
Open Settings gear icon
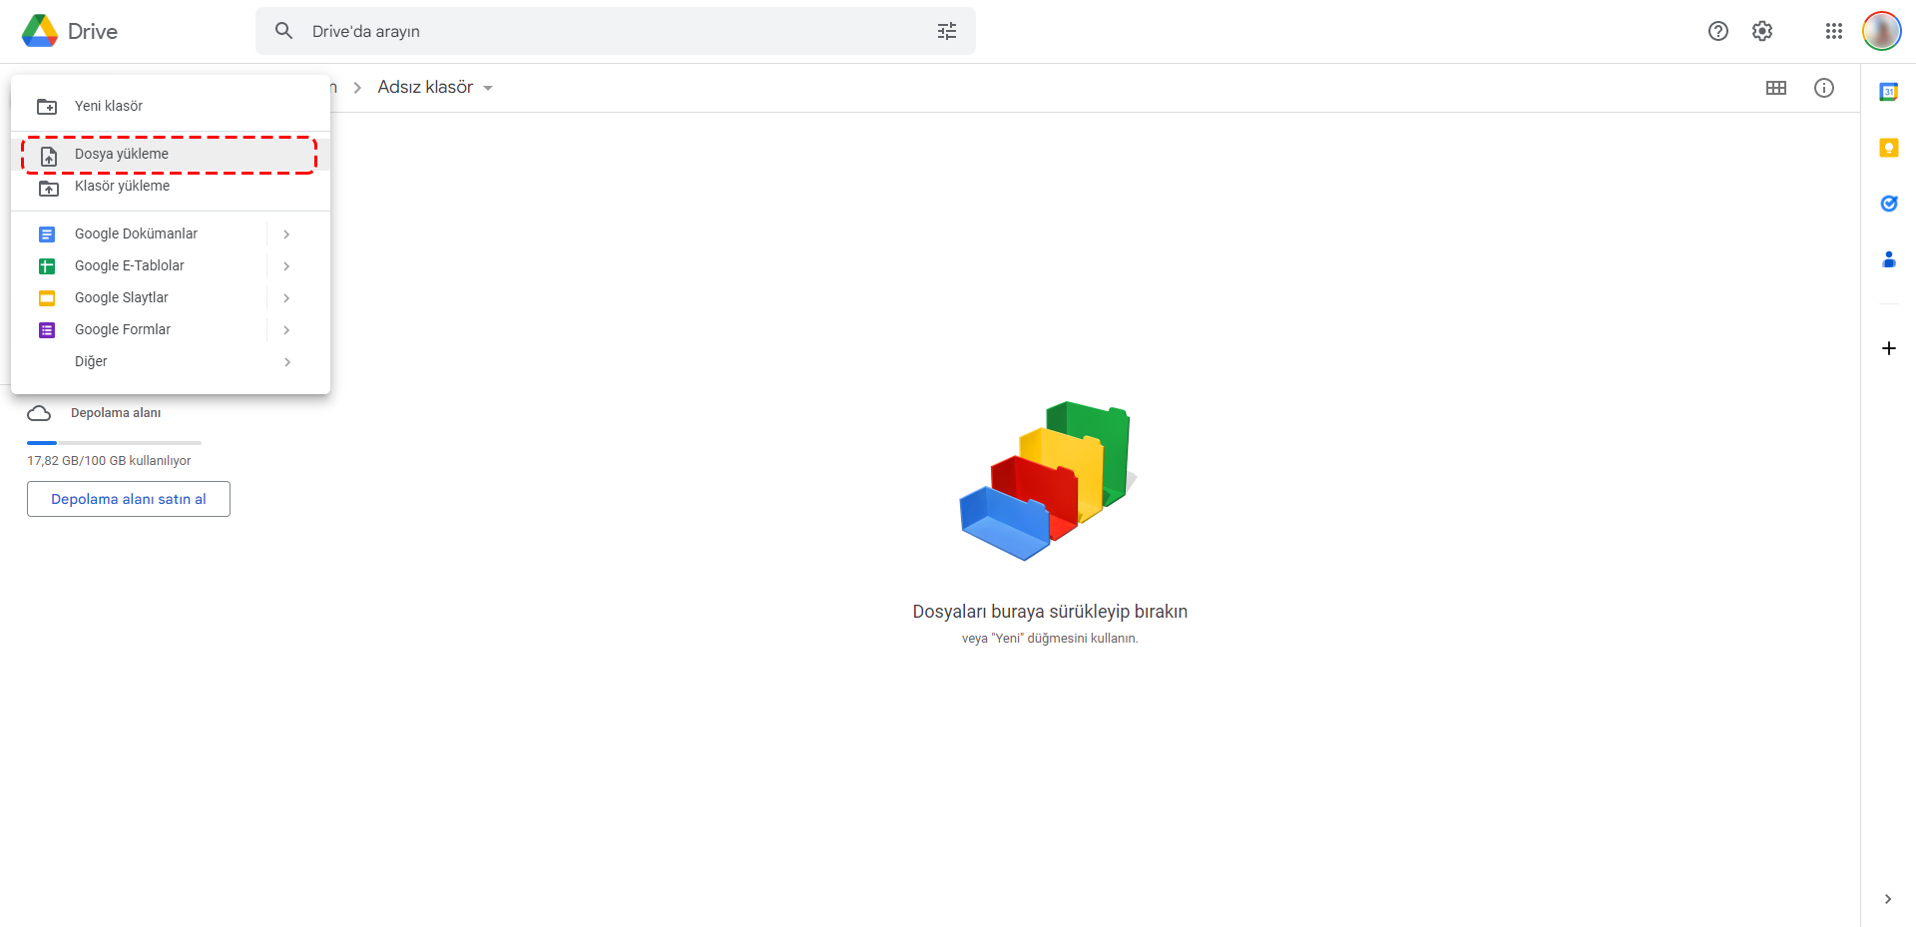[x=1762, y=31]
